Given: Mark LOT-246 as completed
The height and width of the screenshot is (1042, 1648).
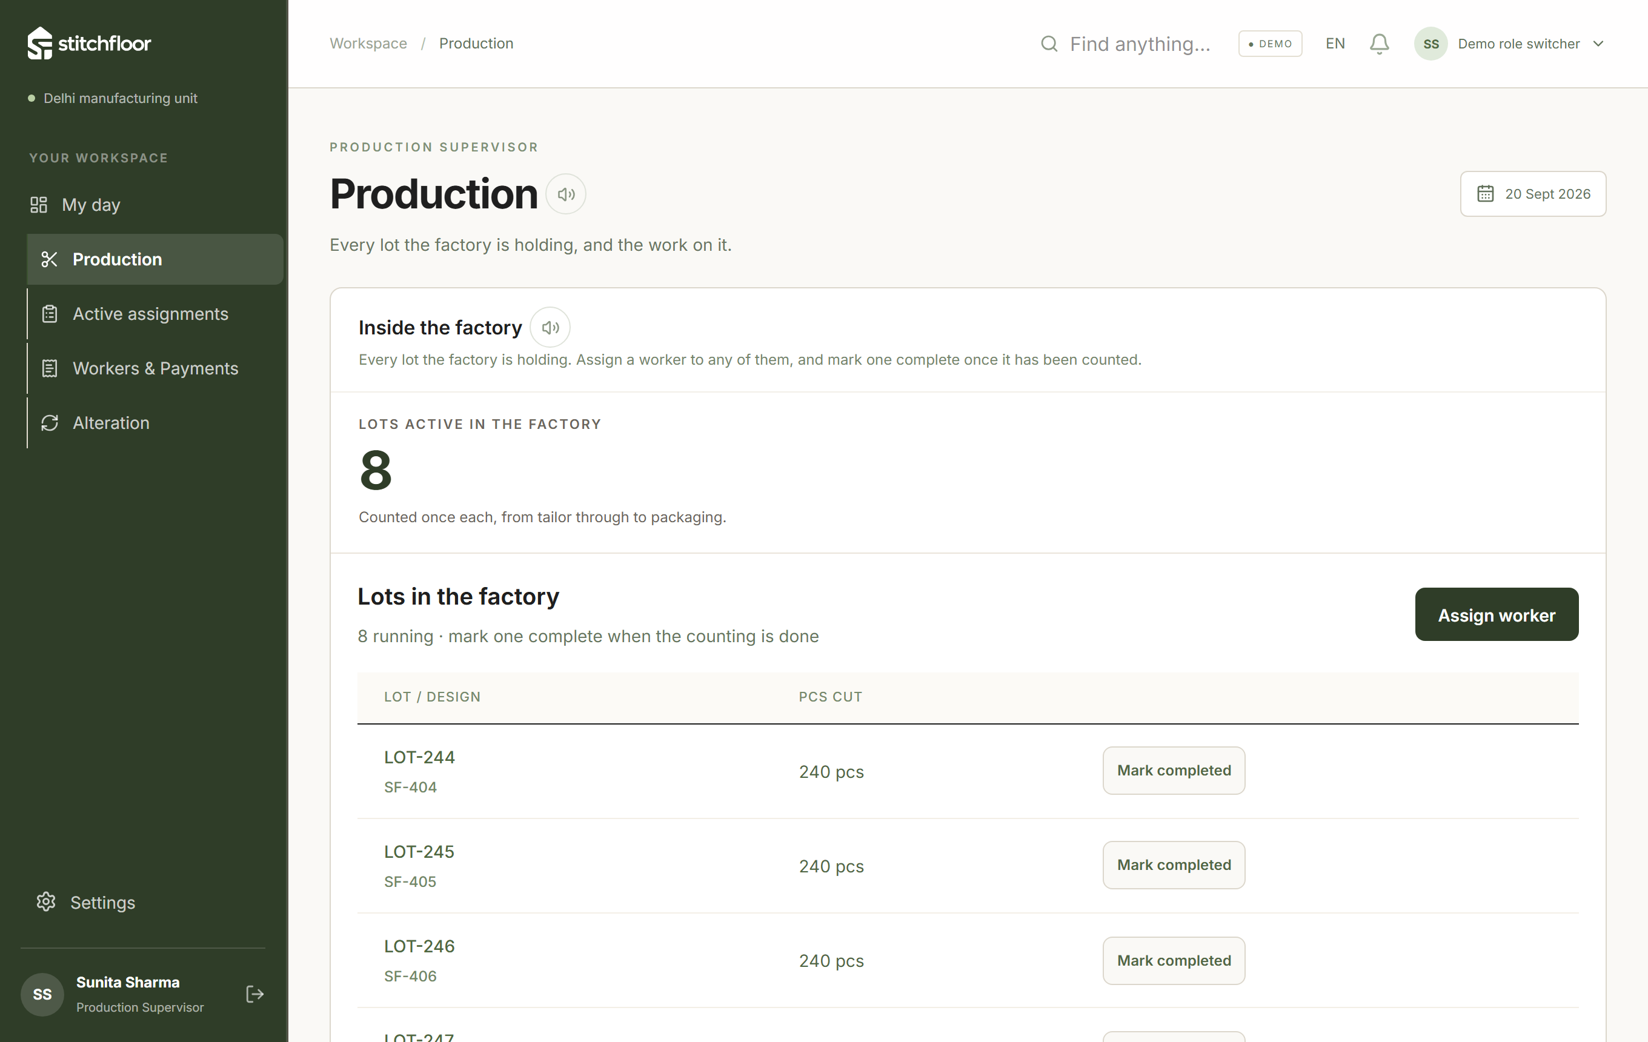Looking at the screenshot, I should coord(1174,961).
